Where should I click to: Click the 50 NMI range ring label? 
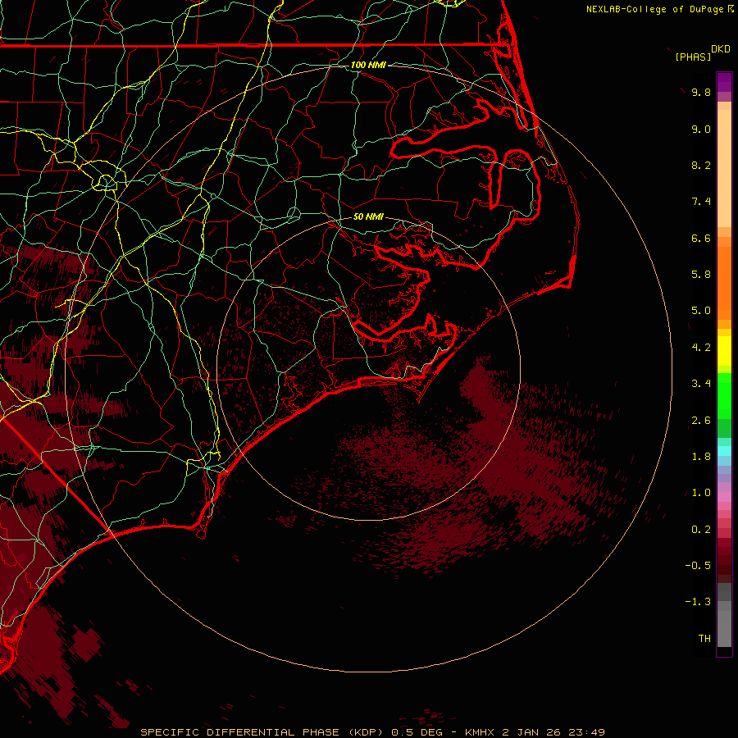pyautogui.click(x=368, y=216)
